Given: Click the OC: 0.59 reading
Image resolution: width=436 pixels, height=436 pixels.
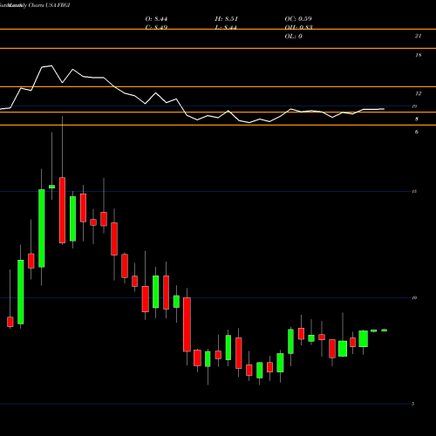Looking at the screenshot, I should tap(298, 19).
